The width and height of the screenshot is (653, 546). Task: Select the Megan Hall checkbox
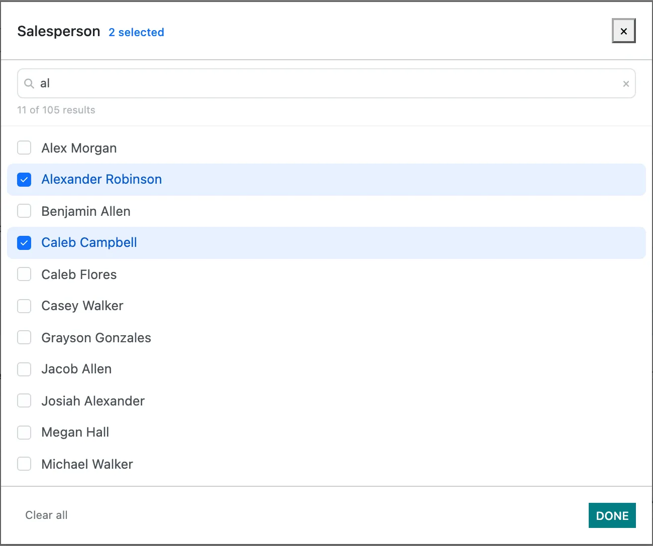point(24,433)
